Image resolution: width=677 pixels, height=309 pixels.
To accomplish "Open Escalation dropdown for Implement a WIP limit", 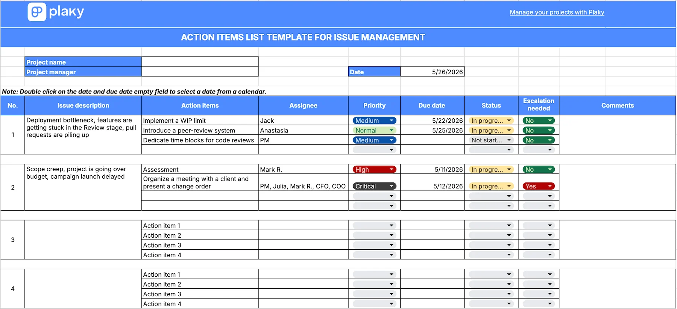I will 539,121.
